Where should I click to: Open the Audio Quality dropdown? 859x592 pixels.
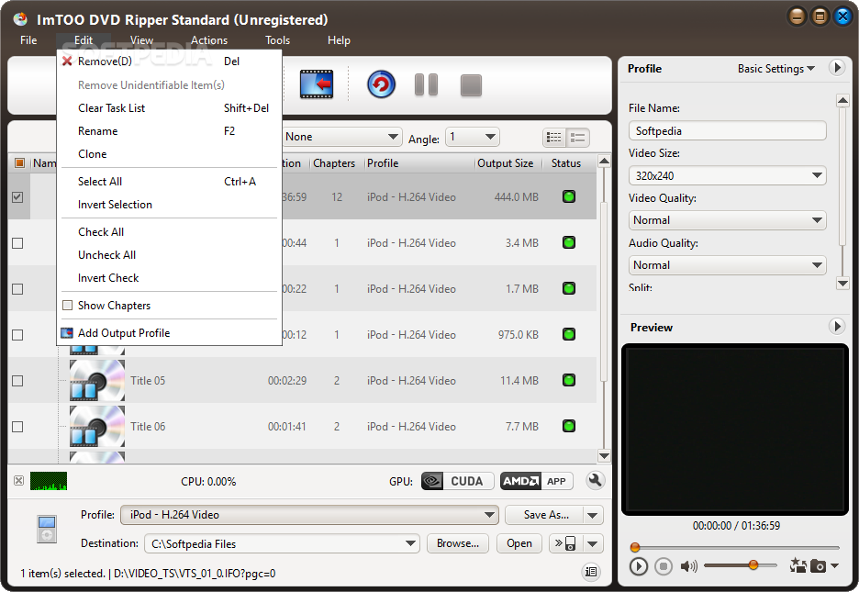pos(728,265)
